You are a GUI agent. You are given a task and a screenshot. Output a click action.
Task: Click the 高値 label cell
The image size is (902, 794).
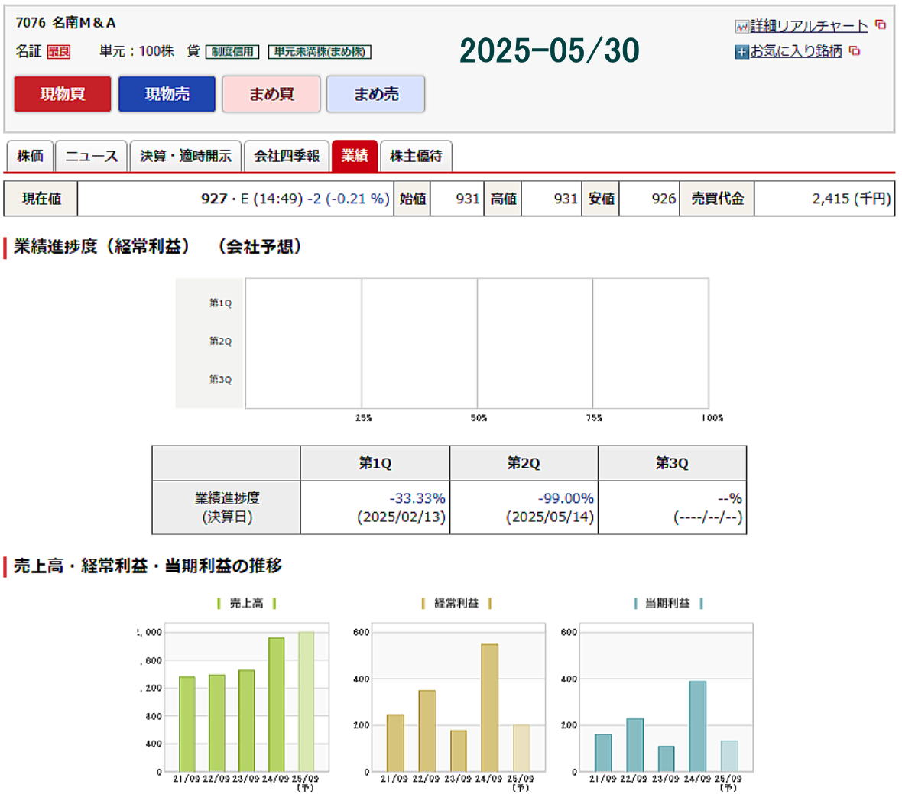[503, 199]
